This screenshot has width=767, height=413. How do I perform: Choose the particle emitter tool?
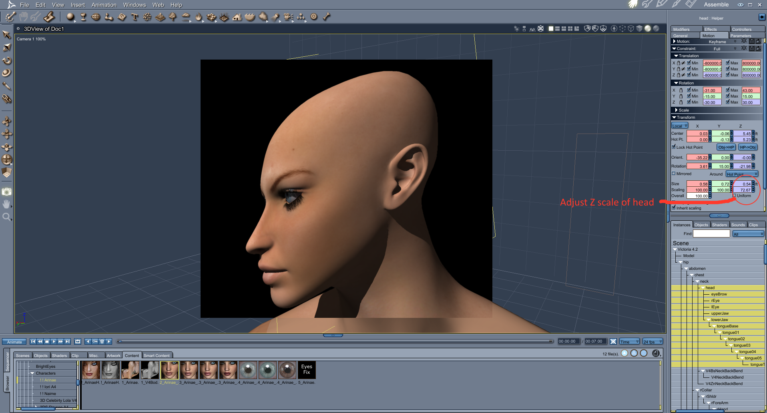[147, 17]
